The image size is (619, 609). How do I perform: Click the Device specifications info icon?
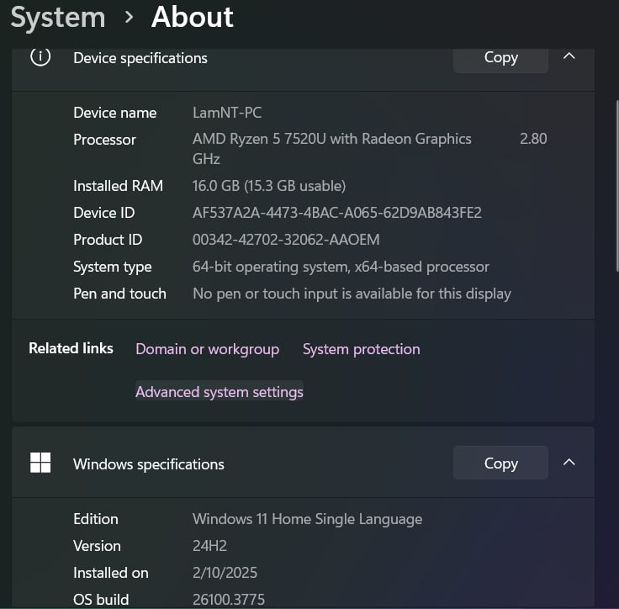[40, 57]
